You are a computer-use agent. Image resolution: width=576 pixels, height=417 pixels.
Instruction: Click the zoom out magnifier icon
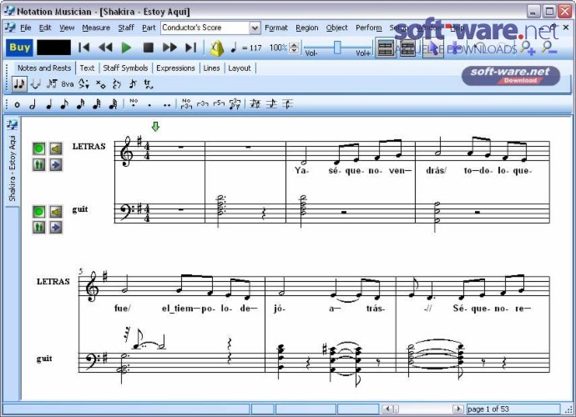(549, 48)
